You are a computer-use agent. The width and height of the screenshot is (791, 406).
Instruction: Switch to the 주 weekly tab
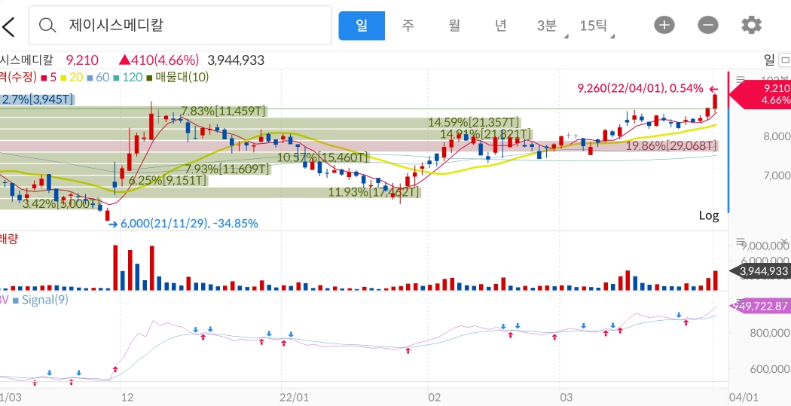click(408, 25)
